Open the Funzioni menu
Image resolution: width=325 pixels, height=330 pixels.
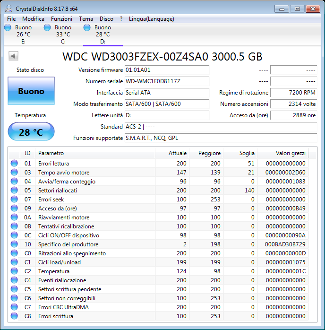(x=61, y=19)
